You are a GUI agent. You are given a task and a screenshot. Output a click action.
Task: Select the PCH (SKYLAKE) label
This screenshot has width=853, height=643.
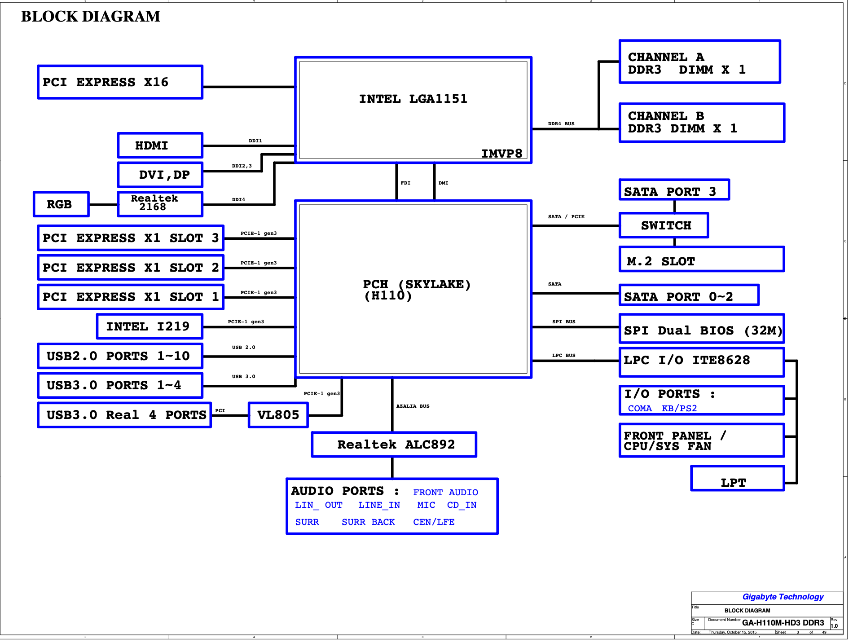(417, 284)
